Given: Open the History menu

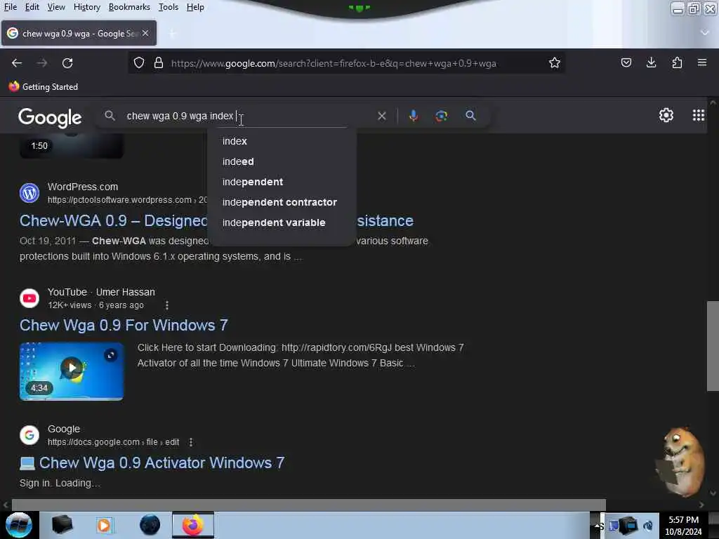Looking at the screenshot, I should [86, 7].
